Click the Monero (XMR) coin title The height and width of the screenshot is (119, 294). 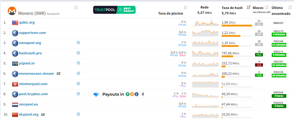point(32,14)
